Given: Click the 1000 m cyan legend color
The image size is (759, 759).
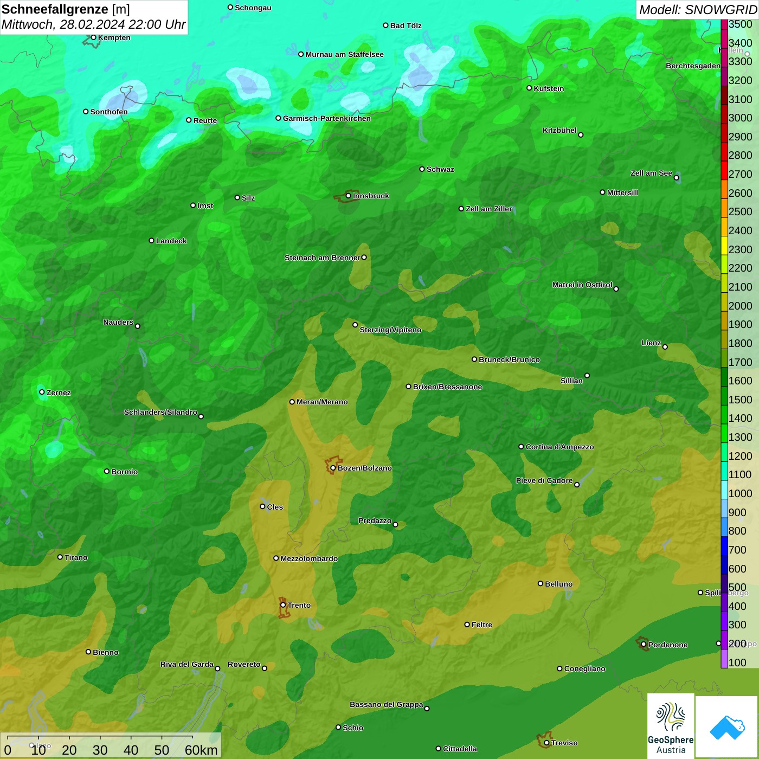Looking at the screenshot, I should pos(724,489).
